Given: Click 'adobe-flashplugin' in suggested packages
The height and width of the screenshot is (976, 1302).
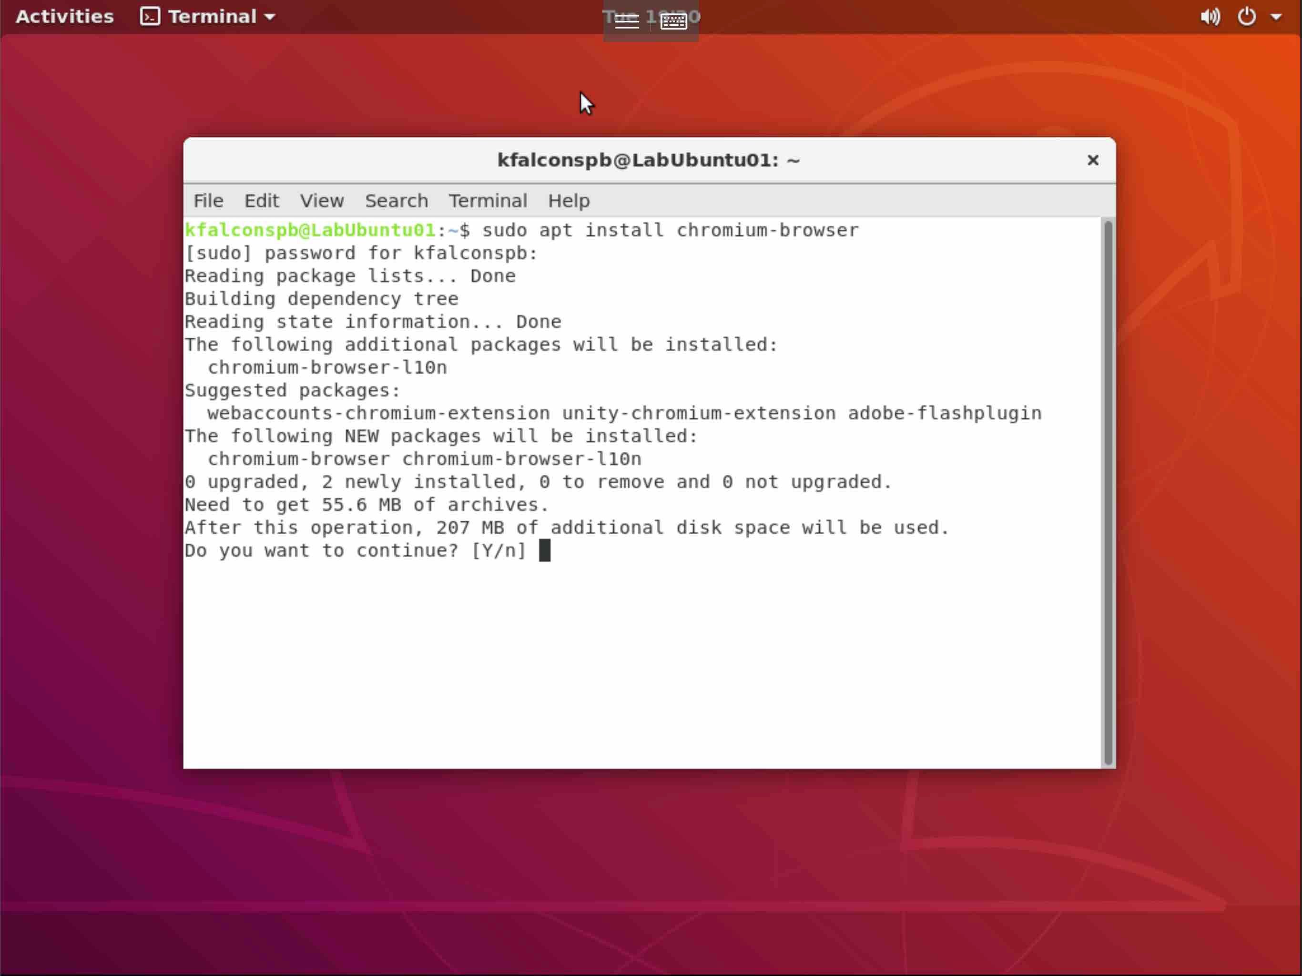Looking at the screenshot, I should (x=945, y=414).
